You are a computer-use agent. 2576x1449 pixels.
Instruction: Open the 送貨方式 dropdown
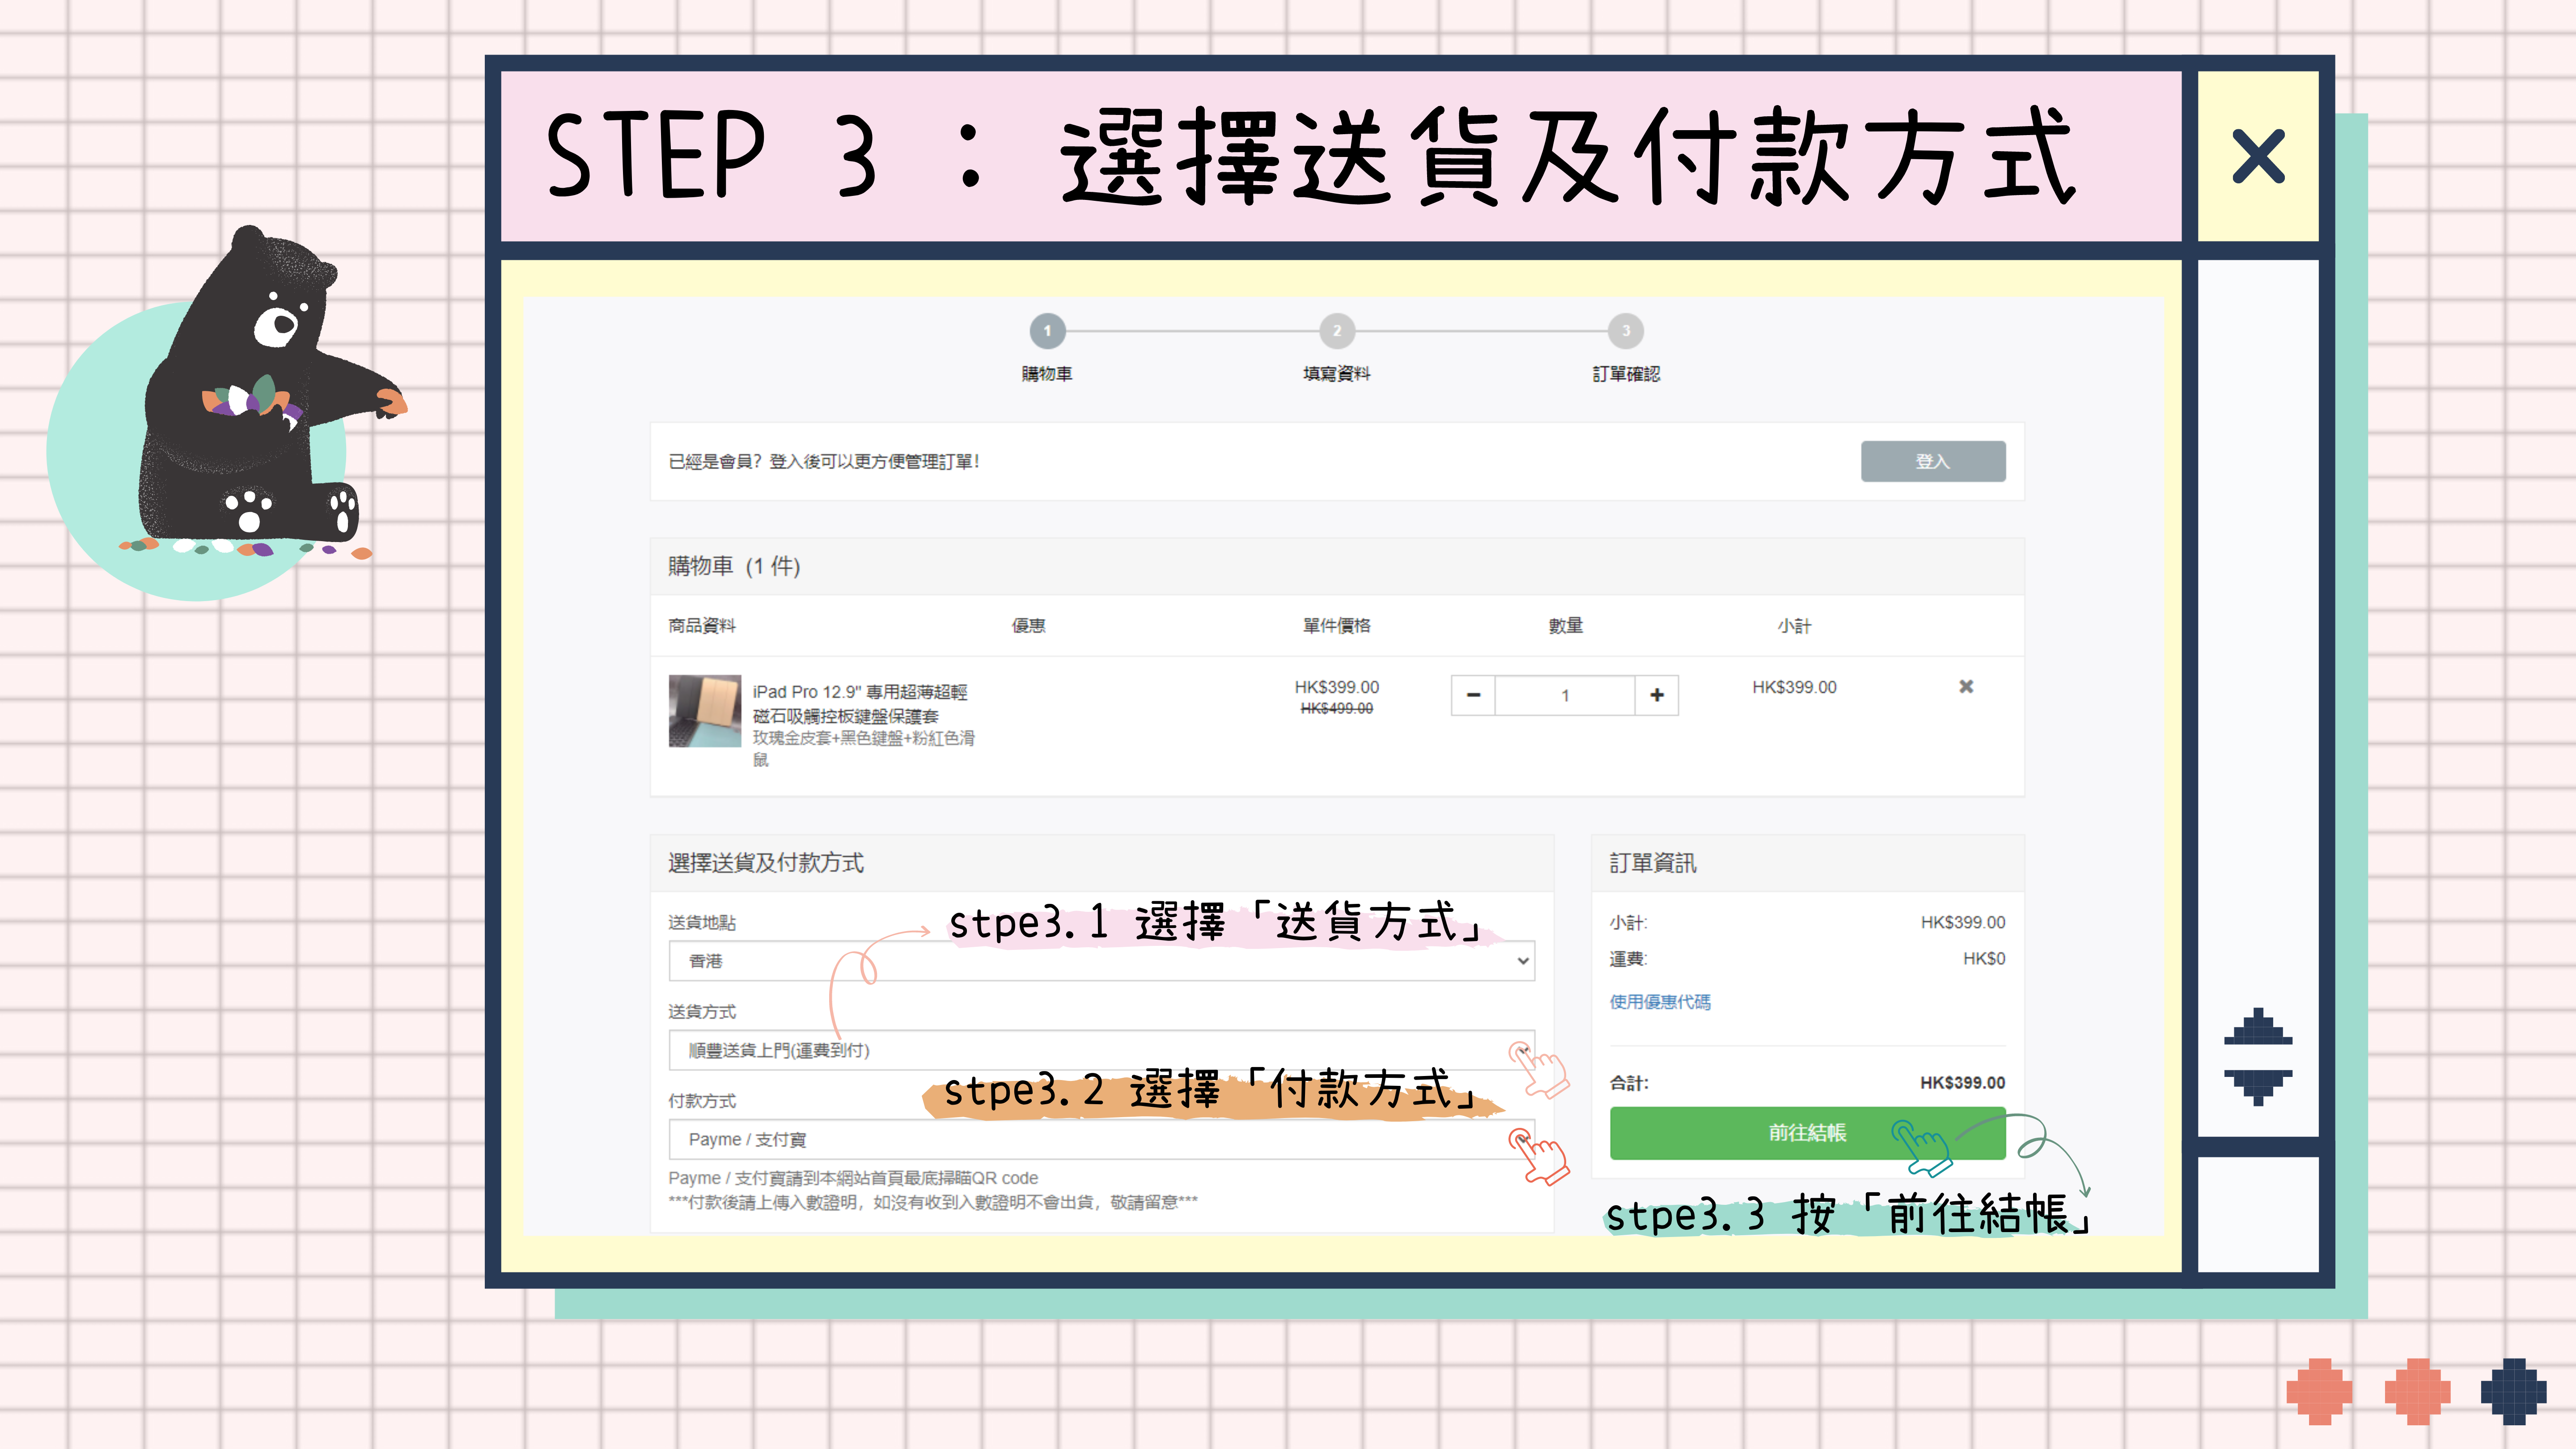coord(1101,1050)
